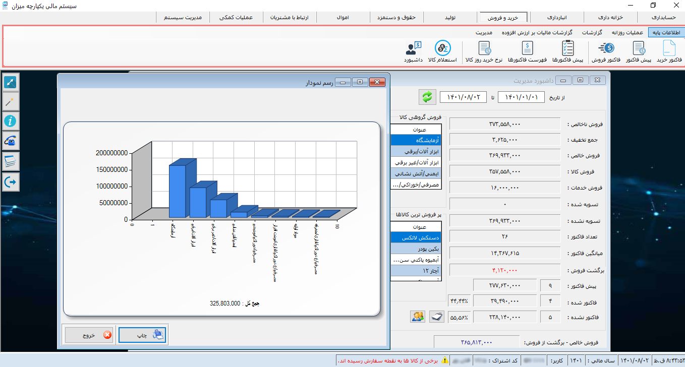Screen dimensions: 685x367
Task: Switch to اطلاعات پایه tab
Action: [x=665, y=32]
